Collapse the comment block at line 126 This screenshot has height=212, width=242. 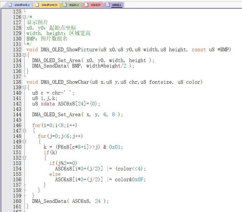tap(24, 17)
